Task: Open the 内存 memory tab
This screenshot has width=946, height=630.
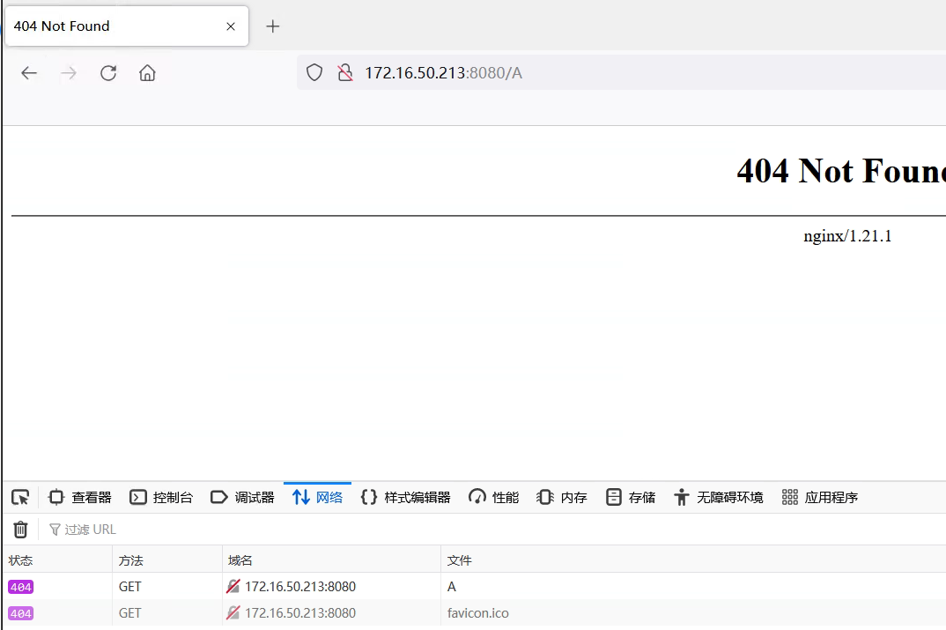Action: pyautogui.click(x=562, y=497)
